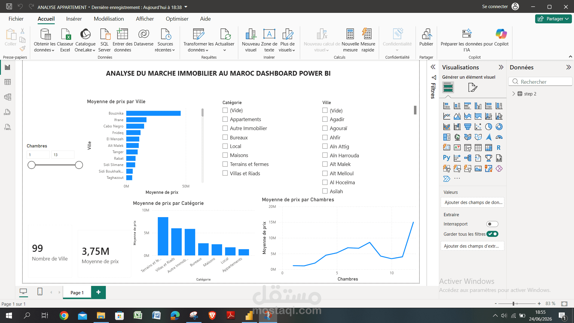Click Ajouter des champs de données well

click(x=472, y=202)
